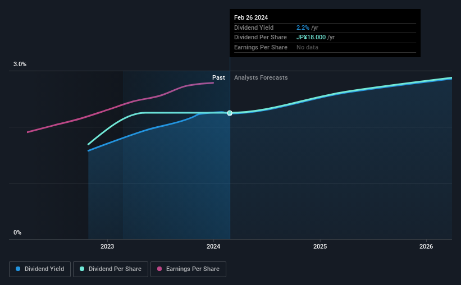
Task: Click the Past label on the chart
Action: pyautogui.click(x=218, y=77)
